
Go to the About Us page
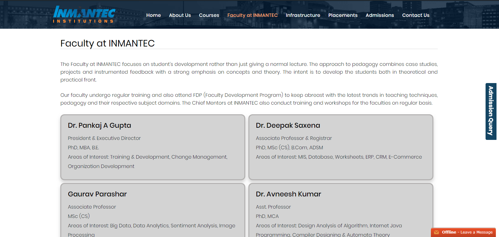coord(180,15)
